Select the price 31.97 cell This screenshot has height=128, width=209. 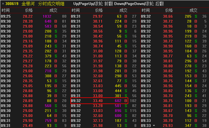98,61
